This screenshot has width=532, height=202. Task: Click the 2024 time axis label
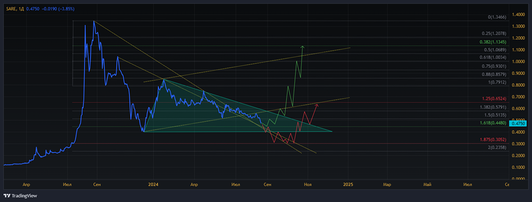[153, 184]
